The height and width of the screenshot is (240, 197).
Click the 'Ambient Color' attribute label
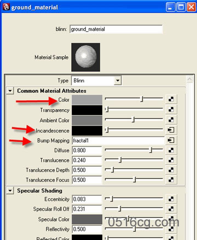click(x=55, y=121)
